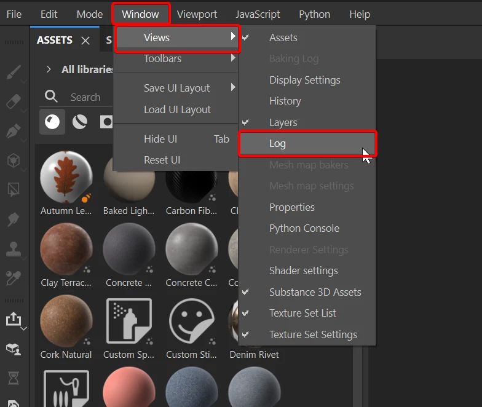
Task: Toggle the Layers view entry
Action: coord(307,122)
